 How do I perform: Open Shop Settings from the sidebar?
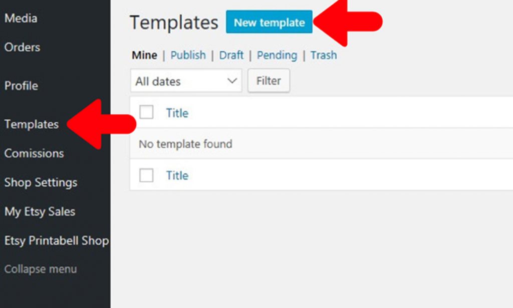(x=41, y=182)
